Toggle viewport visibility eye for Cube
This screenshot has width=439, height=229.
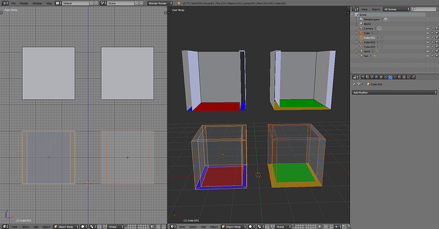428,33
